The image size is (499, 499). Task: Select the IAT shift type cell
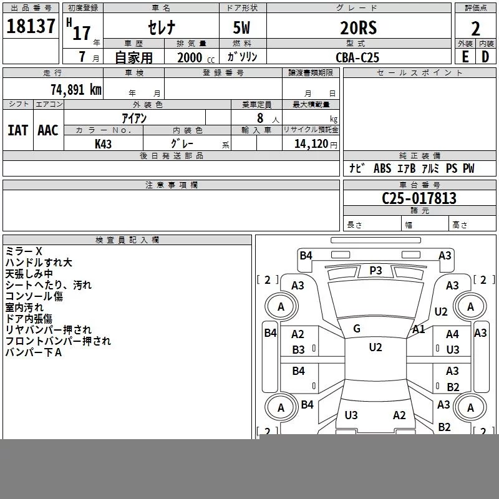click(x=17, y=130)
